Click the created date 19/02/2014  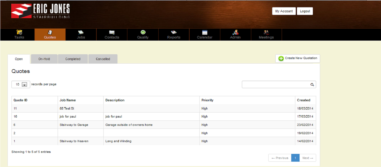(305, 133)
